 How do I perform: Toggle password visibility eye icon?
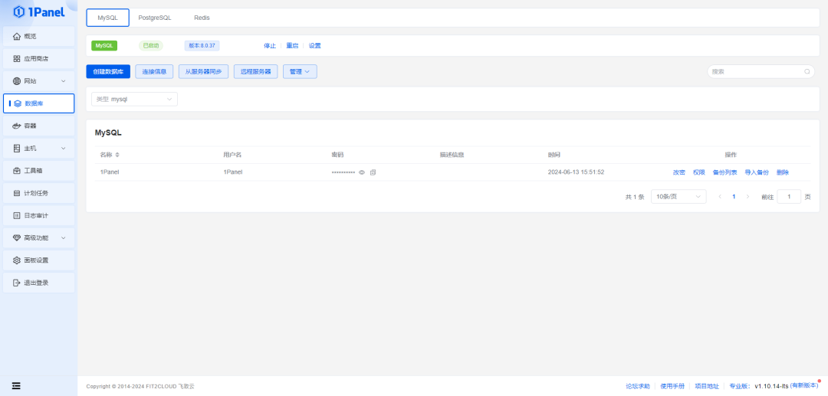[x=362, y=172]
